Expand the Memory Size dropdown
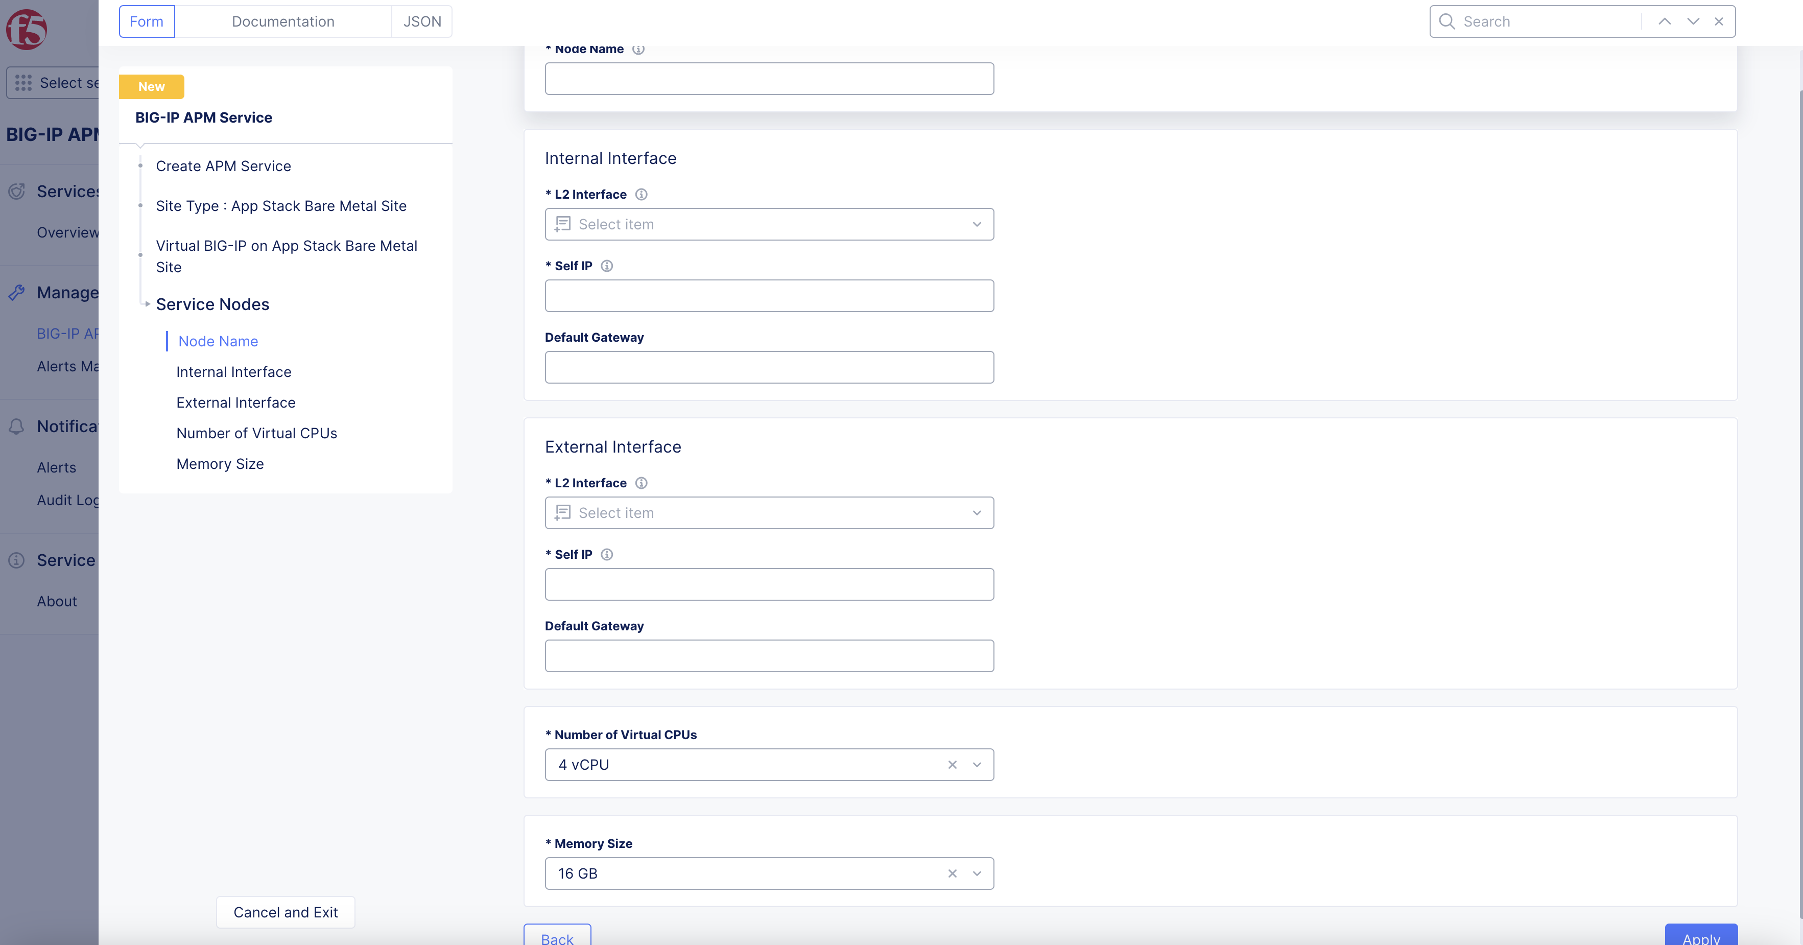 pyautogui.click(x=977, y=873)
